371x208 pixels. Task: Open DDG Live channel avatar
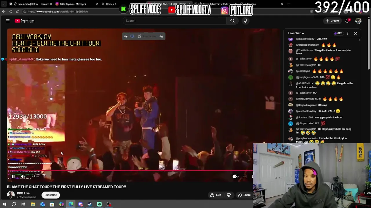coord(11,195)
